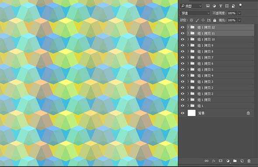
Task: Toggle visibility of 背景 layer
Action: (183, 113)
